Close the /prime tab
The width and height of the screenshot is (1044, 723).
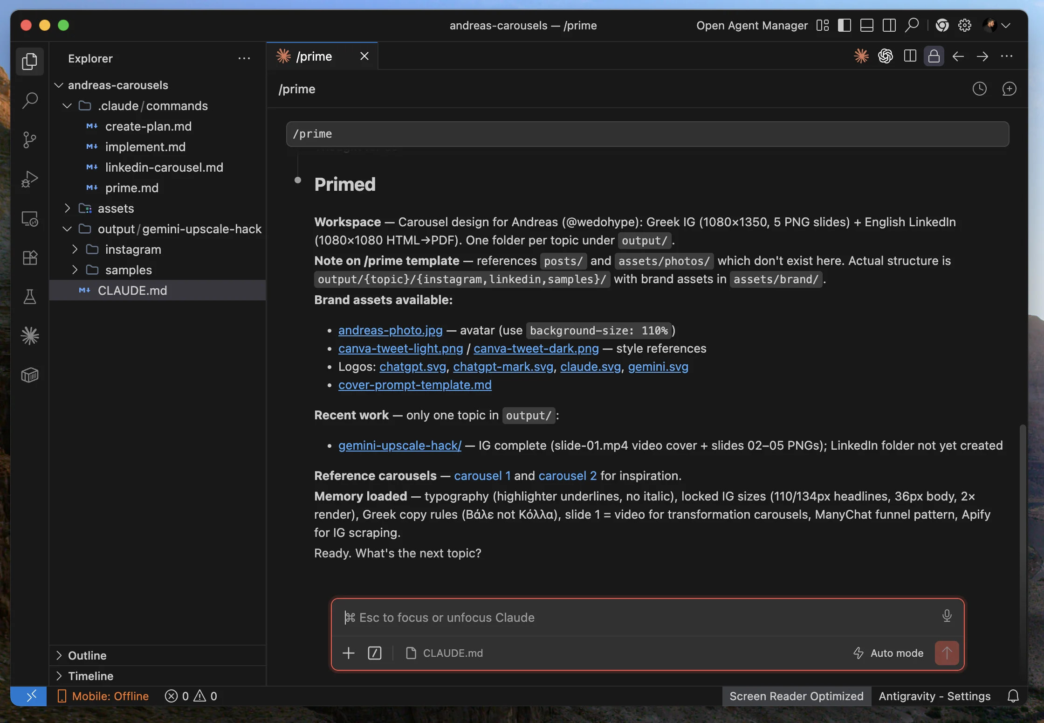point(364,56)
